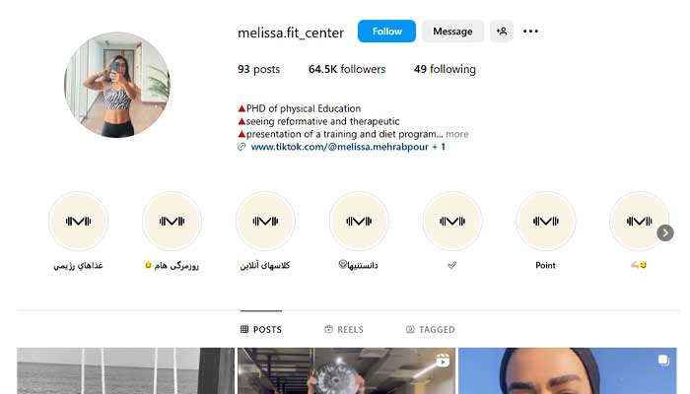Viewport: 690px width, 394px height.
Task: View the 64.5K followers list
Action: coord(347,69)
